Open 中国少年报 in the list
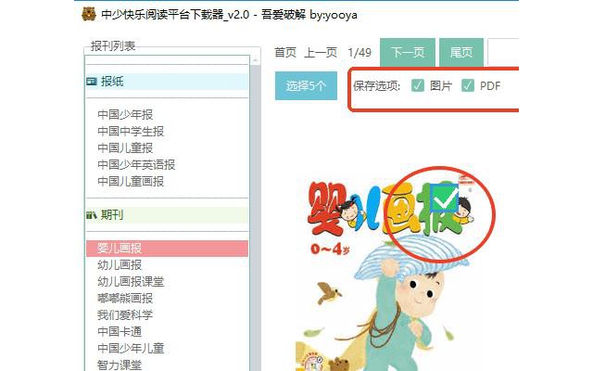The height and width of the screenshot is (371, 593). (x=125, y=115)
